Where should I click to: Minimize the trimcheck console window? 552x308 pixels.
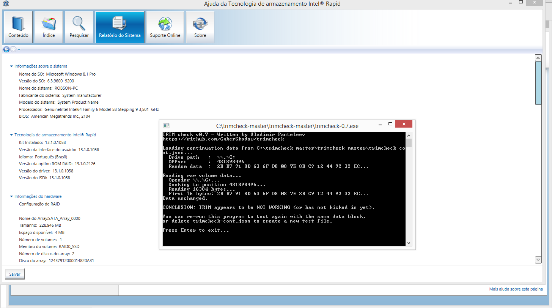click(x=381, y=125)
